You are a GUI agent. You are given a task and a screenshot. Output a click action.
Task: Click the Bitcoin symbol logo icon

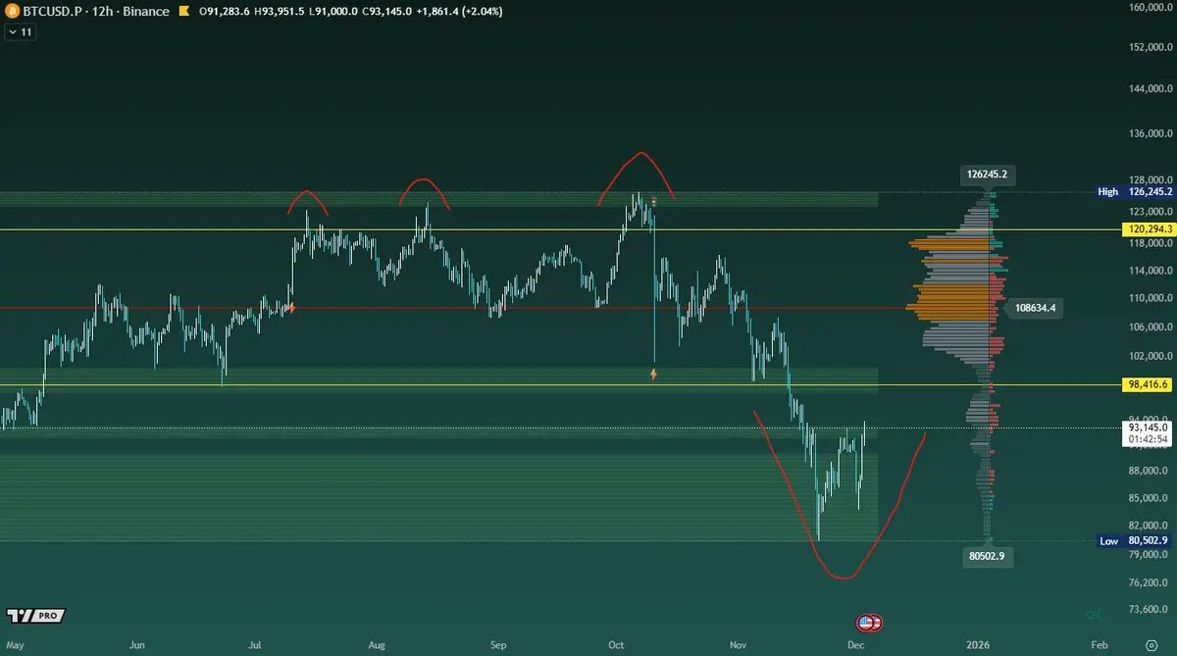coord(13,12)
